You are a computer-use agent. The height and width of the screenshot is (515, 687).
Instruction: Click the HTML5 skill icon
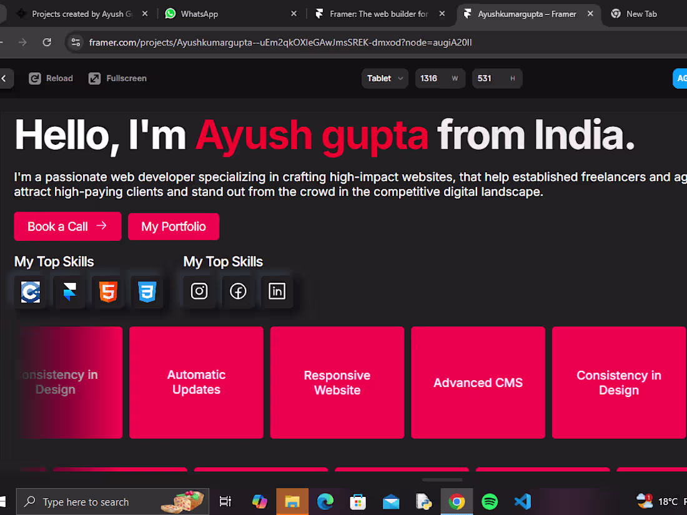tap(108, 292)
